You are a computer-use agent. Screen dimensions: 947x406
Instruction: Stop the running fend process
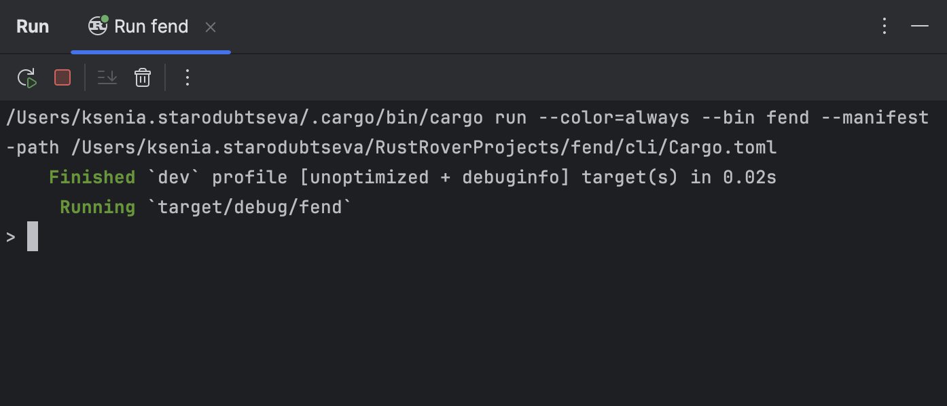tap(62, 77)
